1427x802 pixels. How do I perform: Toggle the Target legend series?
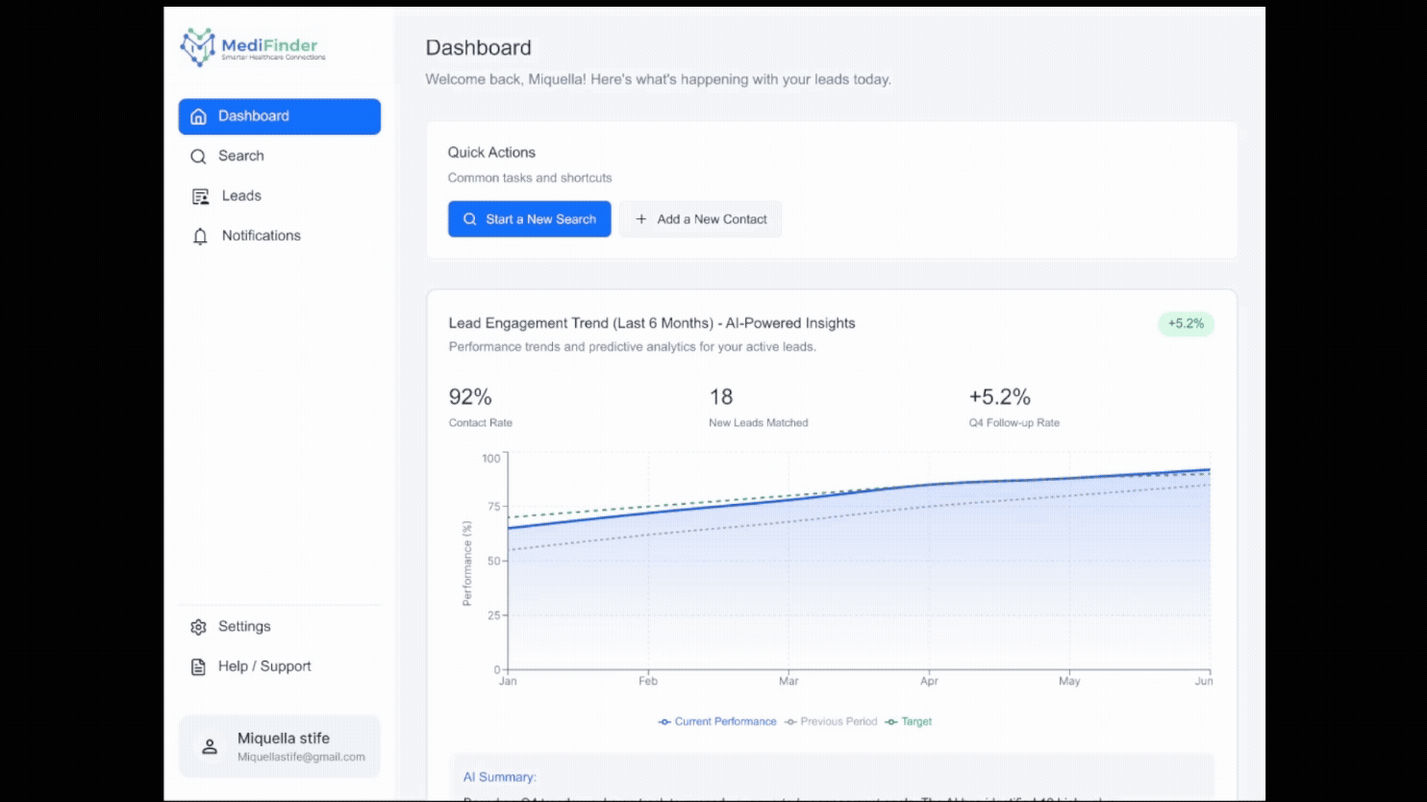tap(909, 721)
